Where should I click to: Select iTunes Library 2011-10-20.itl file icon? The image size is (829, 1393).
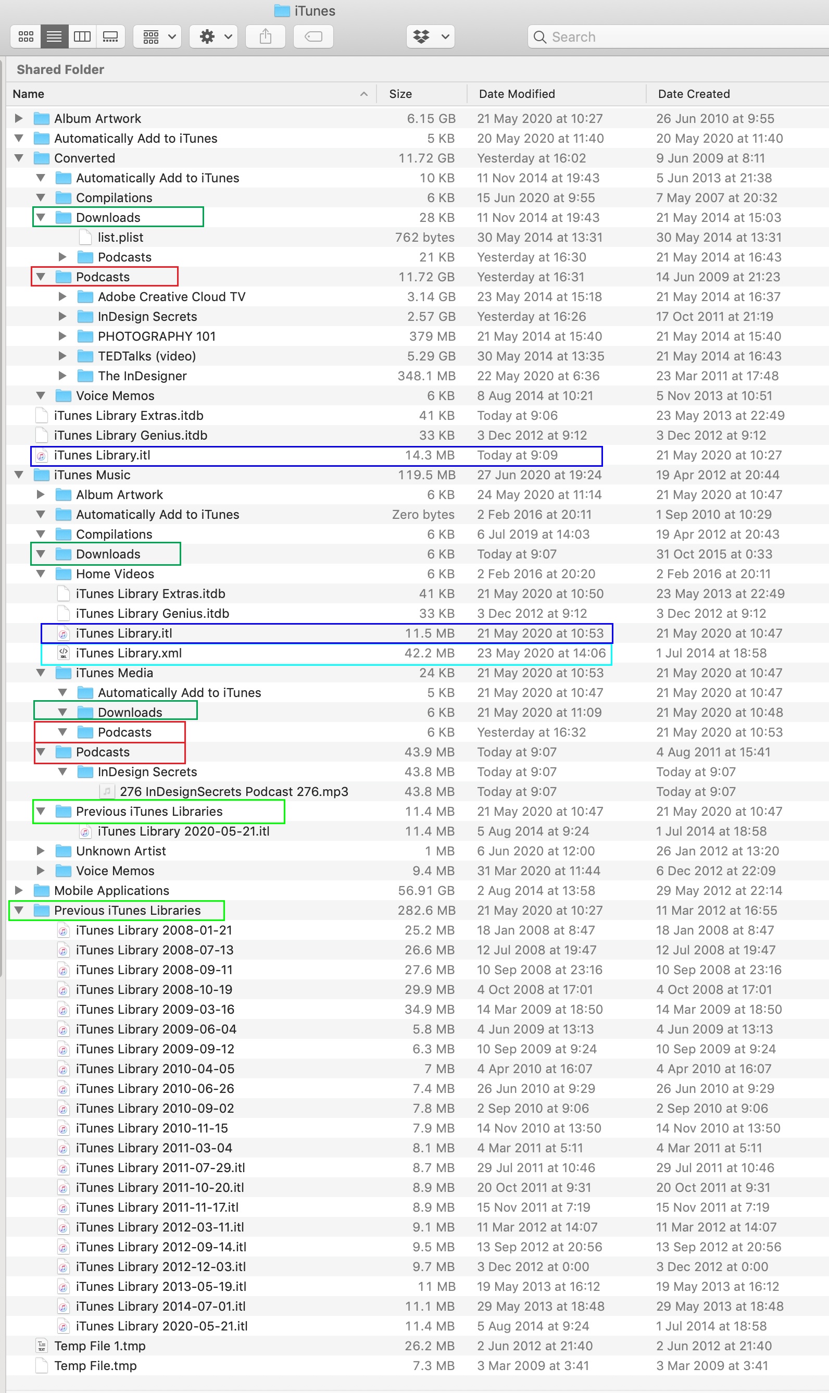64,1188
